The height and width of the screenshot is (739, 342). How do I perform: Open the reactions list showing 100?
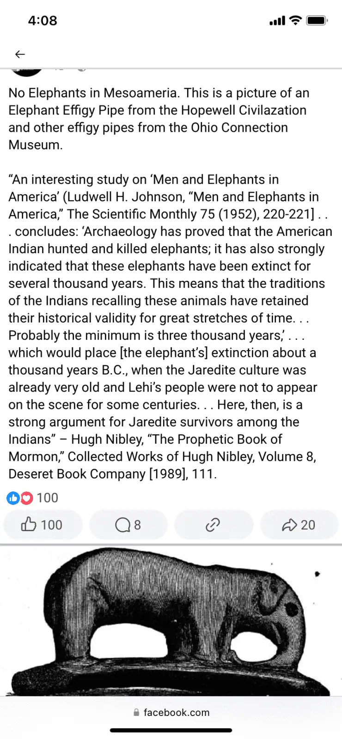47,498
